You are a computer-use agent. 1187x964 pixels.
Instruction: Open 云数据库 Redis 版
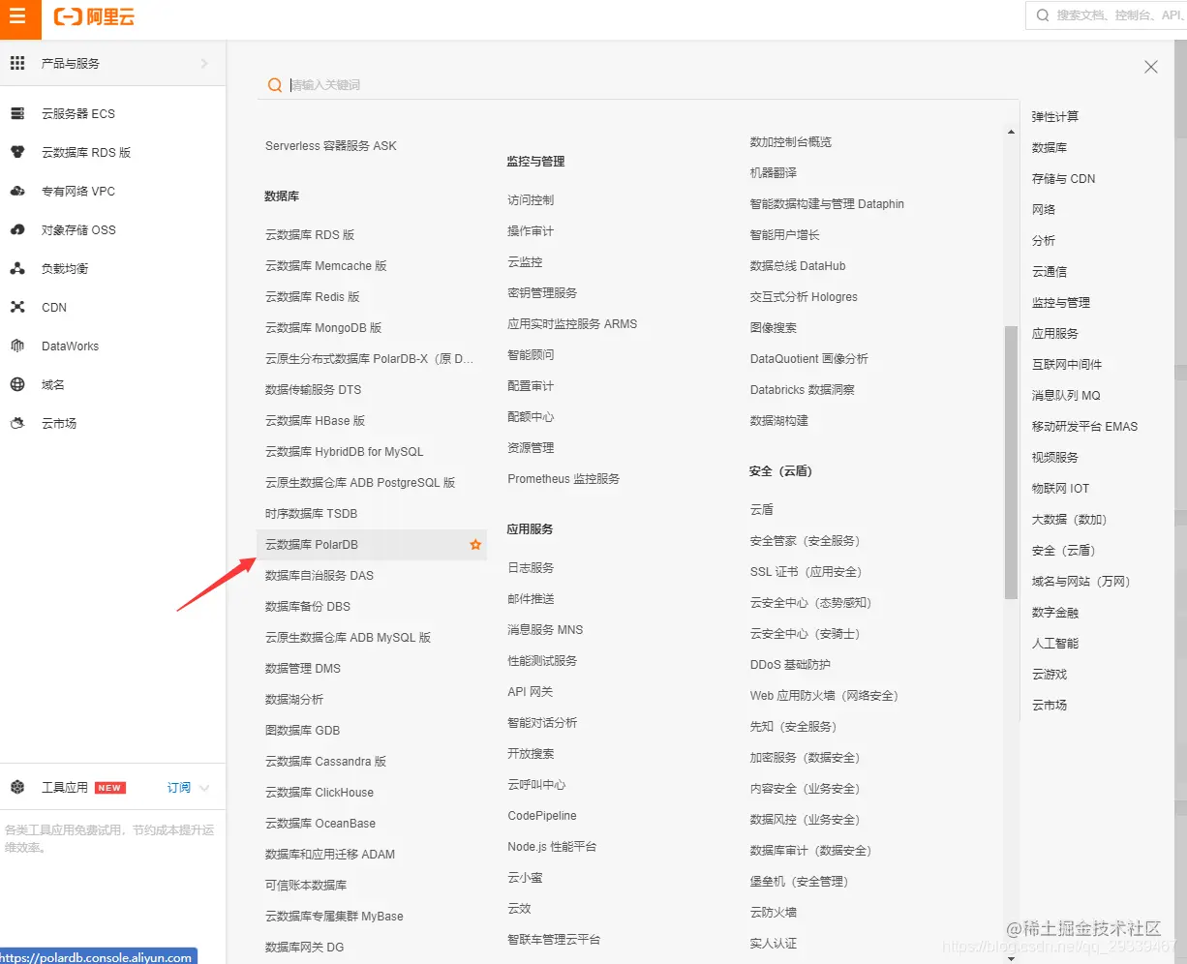point(313,297)
